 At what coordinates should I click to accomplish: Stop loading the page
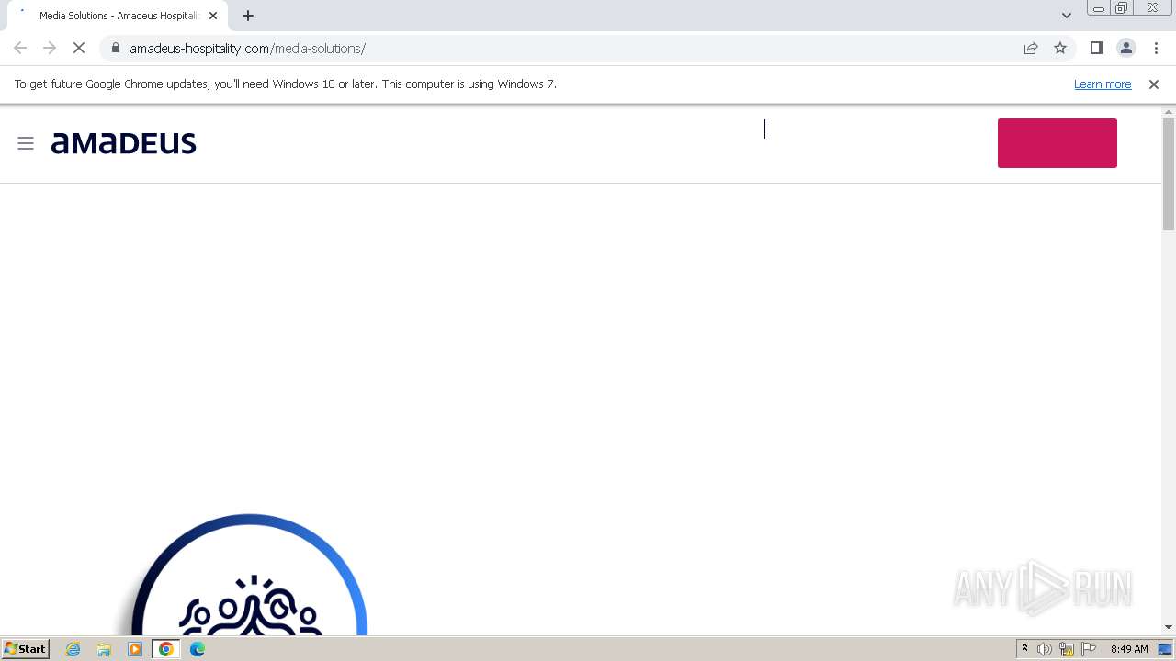pyautogui.click(x=79, y=48)
